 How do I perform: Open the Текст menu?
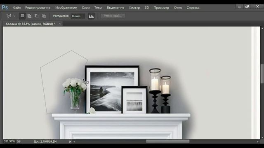coord(98,7)
